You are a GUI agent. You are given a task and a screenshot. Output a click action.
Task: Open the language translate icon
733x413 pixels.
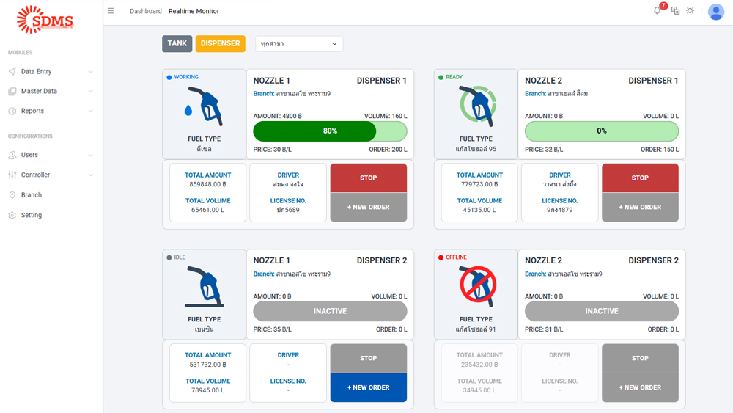click(675, 11)
